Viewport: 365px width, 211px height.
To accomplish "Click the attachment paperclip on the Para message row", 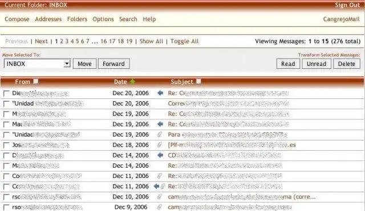I will click(x=160, y=134).
